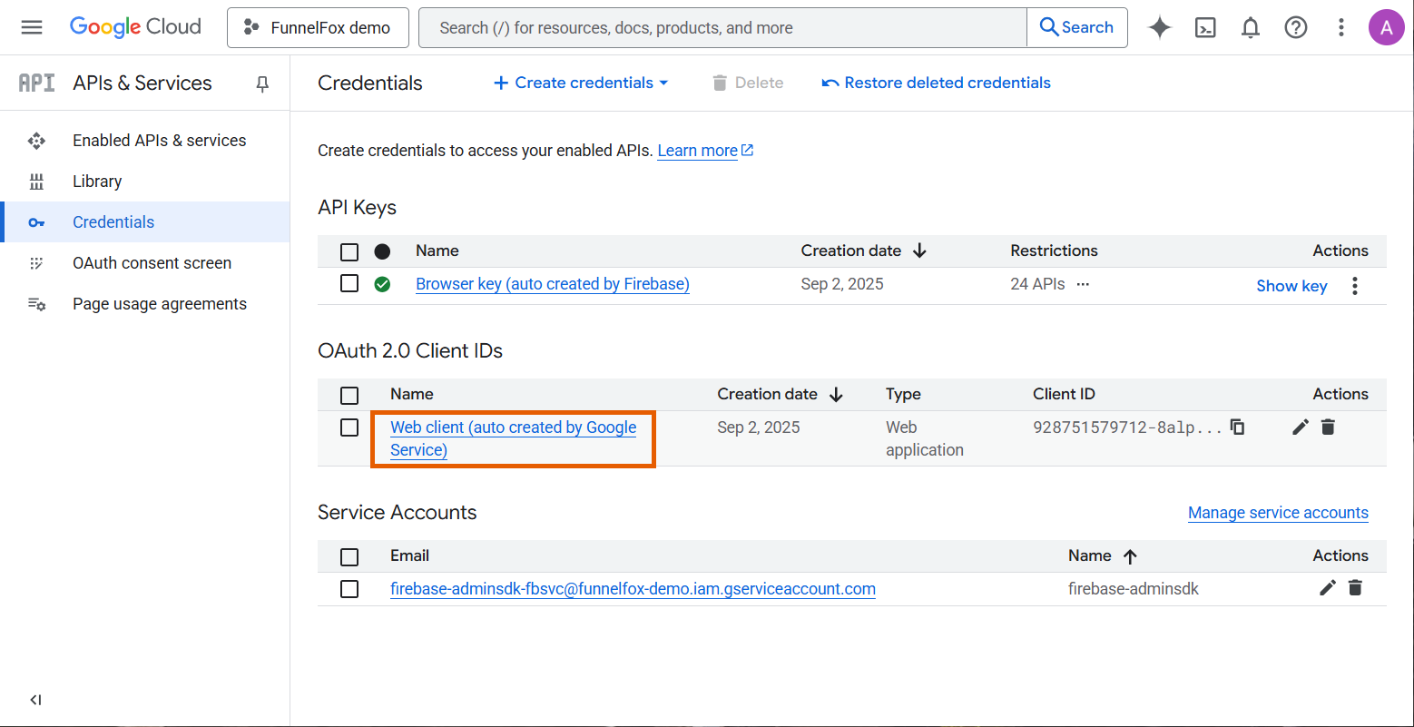The height and width of the screenshot is (727, 1414).
Task: Delete the Web client OAuth entry
Action: coord(1328,427)
